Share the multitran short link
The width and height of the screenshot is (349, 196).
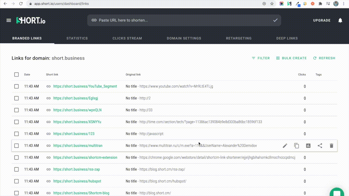click(x=320, y=146)
